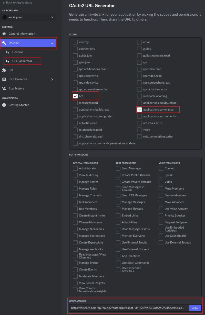The height and width of the screenshot is (315, 205).
Task: Enable the Add Reactions permission
Action: pos(118,256)
